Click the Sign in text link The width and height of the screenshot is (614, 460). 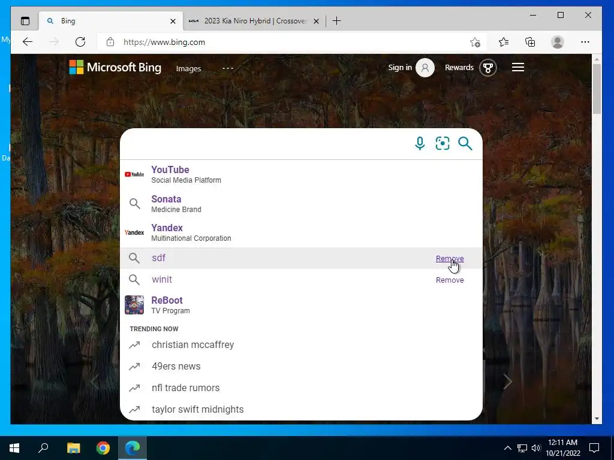pyautogui.click(x=400, y=67)
